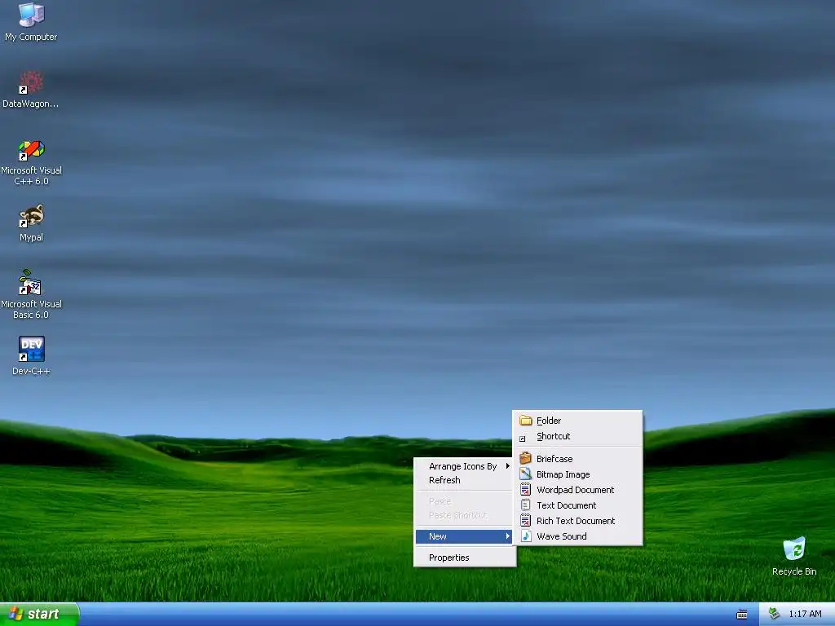Screen dimensions: 835x626
Task: Click the Wordpad Document icon
Action: [x=526, y=489]
